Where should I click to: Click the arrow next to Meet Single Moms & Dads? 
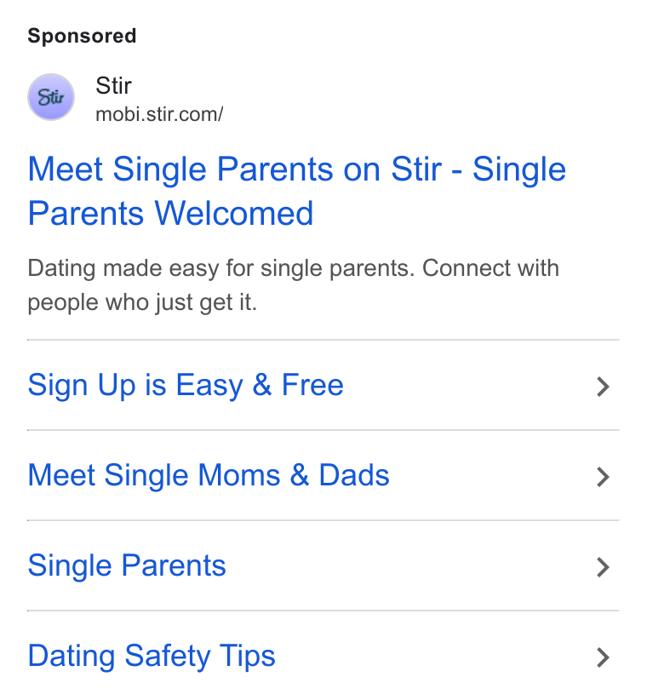tap(603, 477)
